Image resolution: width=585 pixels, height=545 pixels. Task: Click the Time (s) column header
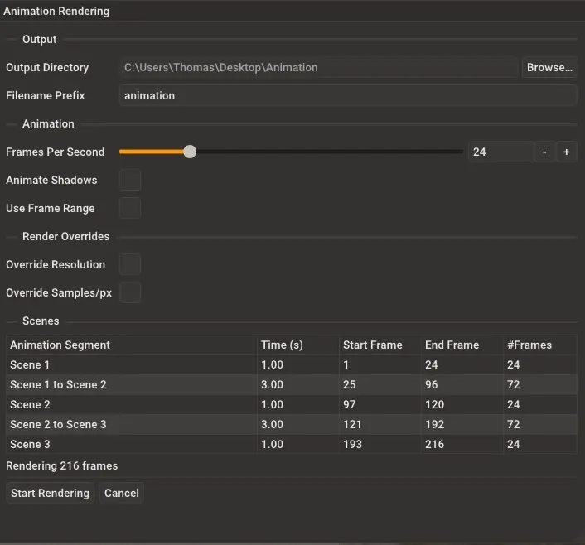[298, 345]
